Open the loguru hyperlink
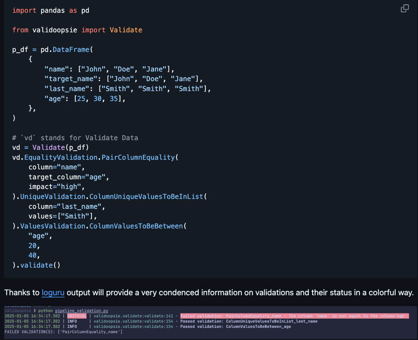 pos(53,292)
